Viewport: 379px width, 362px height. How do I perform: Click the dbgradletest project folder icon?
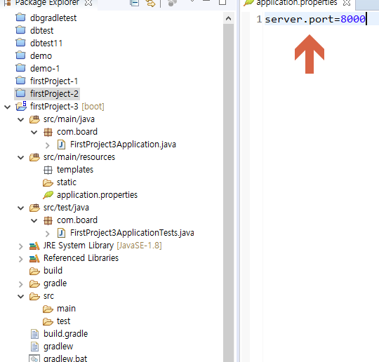coord(20,18)
